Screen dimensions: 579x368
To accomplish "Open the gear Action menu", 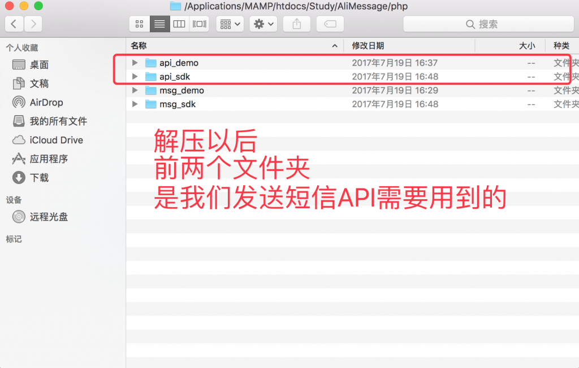I will (x=263, y=24).
